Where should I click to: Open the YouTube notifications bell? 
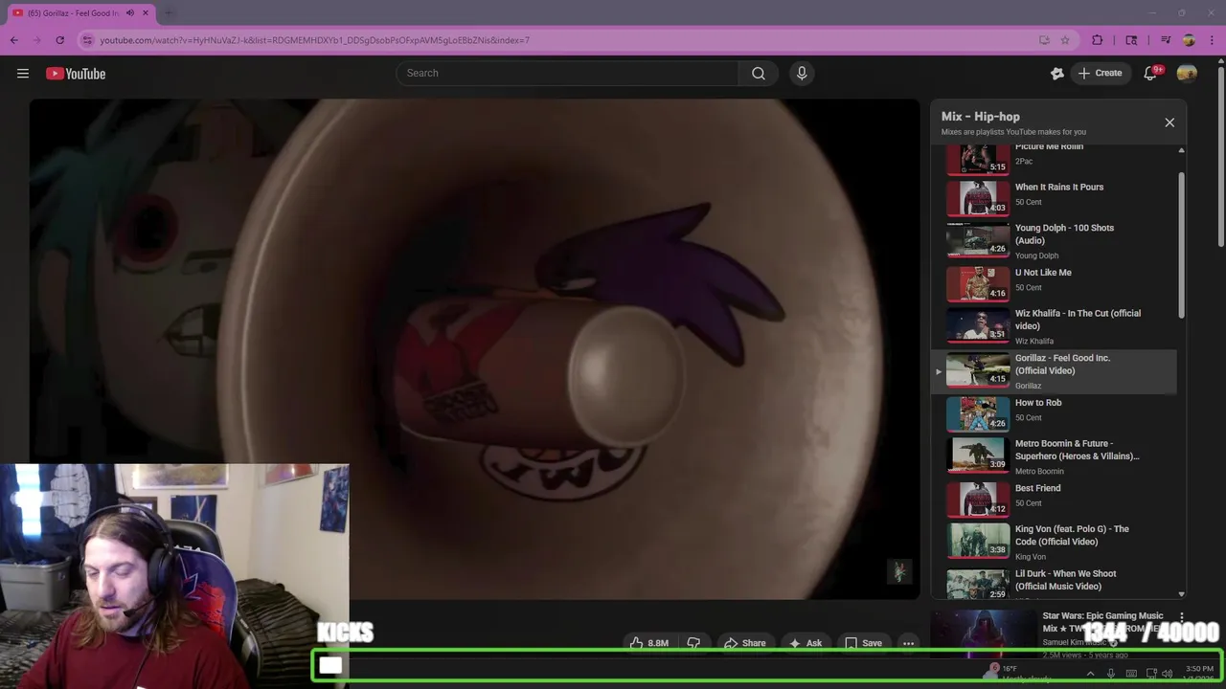[1150, 74]
